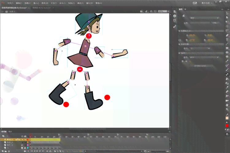The height and width of the screenshot is (153, 230).
Task: Click the sync settings icon in the title bar
Action: (x=195, y=3)
